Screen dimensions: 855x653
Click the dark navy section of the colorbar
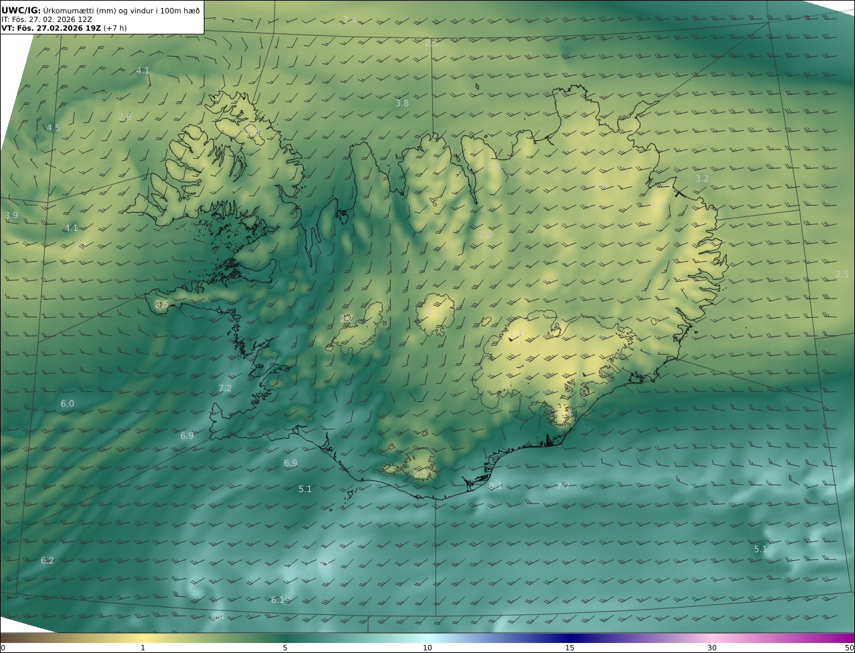point(570,638)
